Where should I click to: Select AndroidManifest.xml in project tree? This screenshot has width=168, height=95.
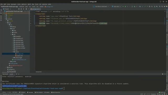click(x=20, y=60)
